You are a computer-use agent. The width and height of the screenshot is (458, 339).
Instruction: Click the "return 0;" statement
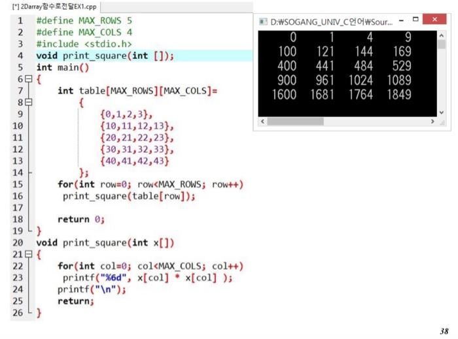pyautogui.click(x=81, y=219)
